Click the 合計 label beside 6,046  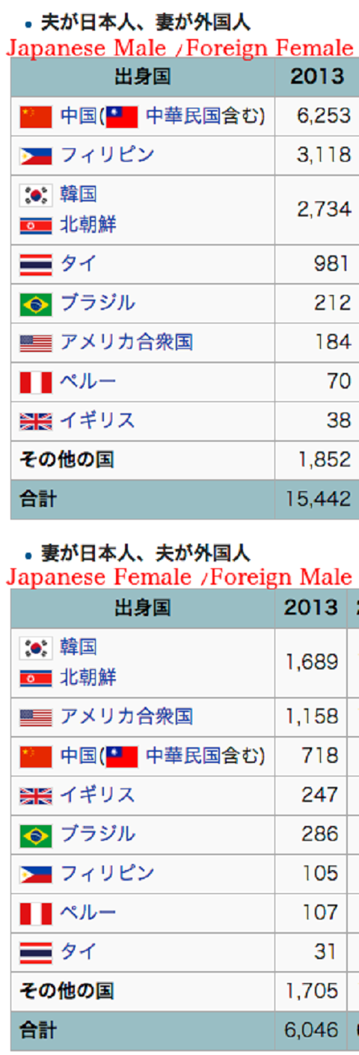[x=38, y=1030]
